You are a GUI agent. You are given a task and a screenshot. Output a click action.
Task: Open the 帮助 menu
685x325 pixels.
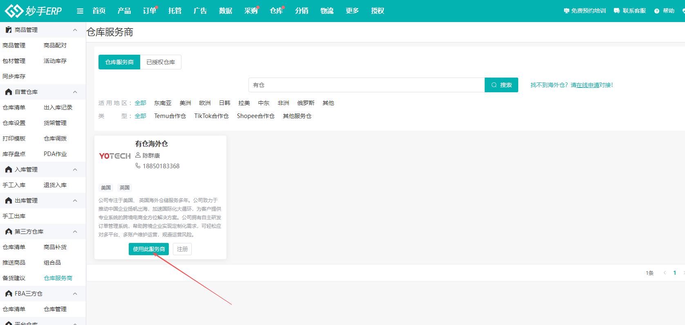click(x=665, y=11)
